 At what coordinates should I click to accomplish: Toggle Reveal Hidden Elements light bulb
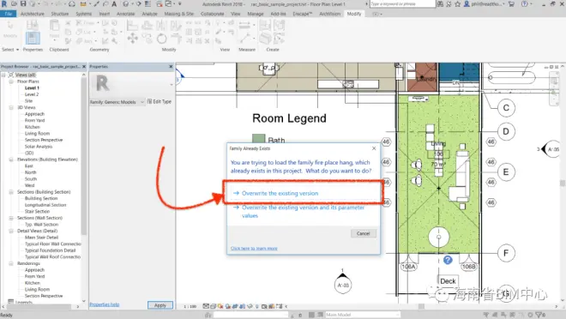257,306
